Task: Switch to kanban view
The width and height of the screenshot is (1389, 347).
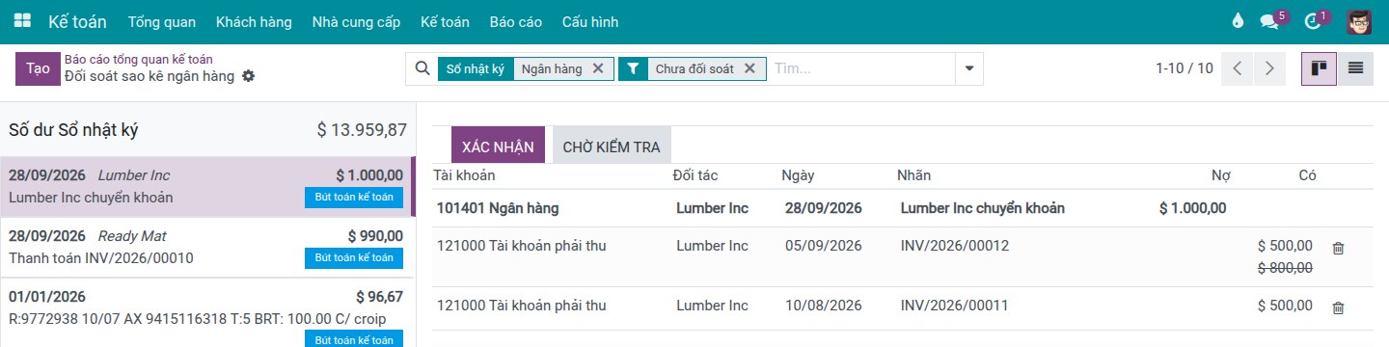Action: click(x=1319, y=68)
